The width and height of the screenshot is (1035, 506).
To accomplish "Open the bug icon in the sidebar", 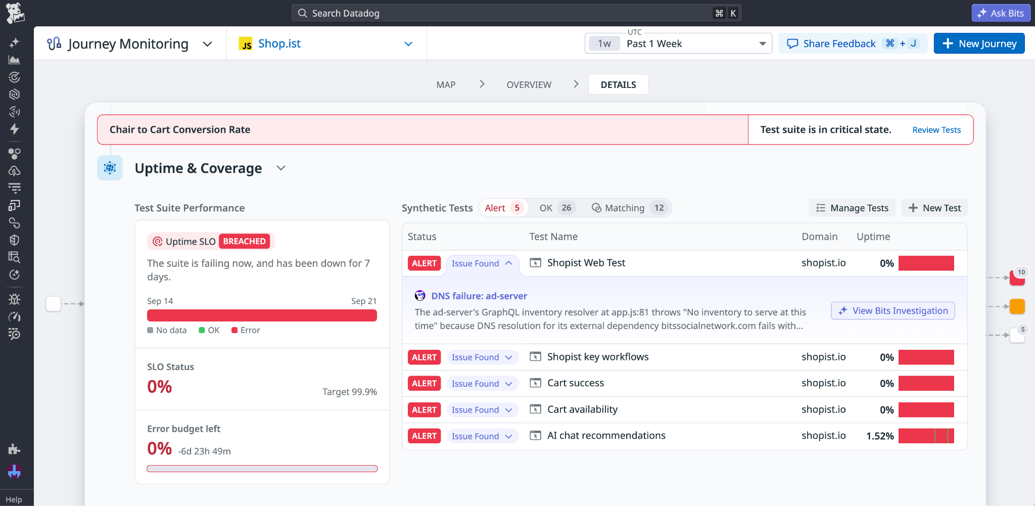I will 14,299.
